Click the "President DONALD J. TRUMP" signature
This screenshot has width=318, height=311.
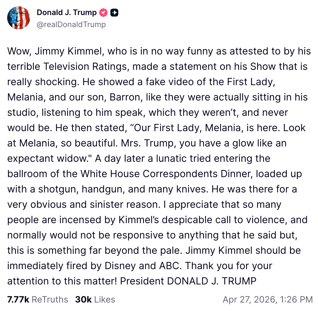[188, 281]
